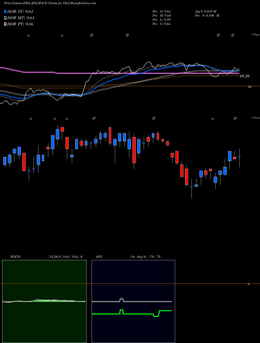Click the 'Avg V: 0.015 M' volume text

206,11
